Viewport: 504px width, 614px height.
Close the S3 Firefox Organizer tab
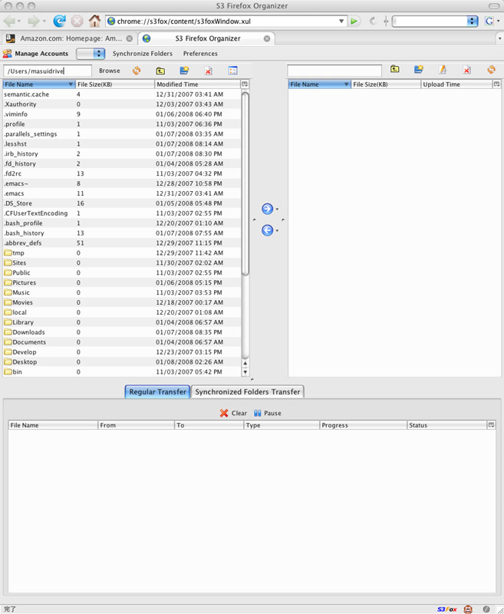(x=267, y=38)
